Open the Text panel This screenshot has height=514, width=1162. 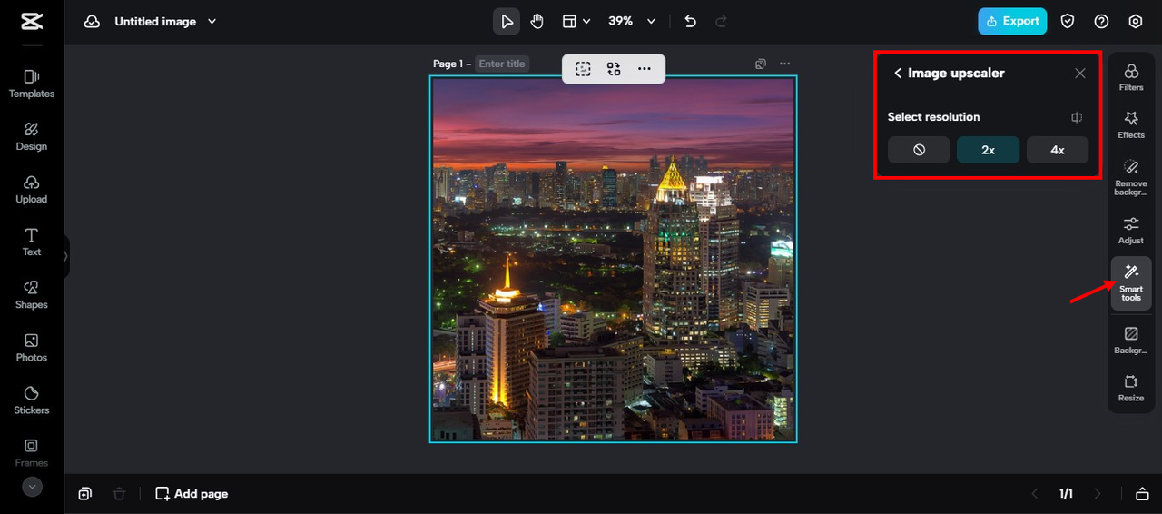31,242
